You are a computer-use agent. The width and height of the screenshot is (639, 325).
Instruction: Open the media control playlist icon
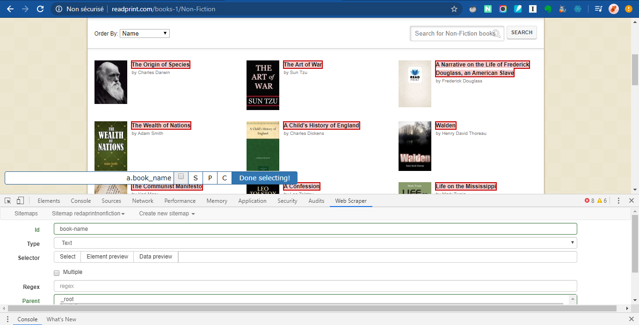598,9
